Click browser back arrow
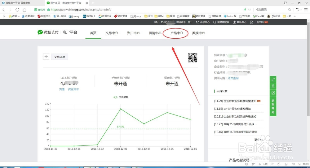310x168 pixels. tap(4, 10)
